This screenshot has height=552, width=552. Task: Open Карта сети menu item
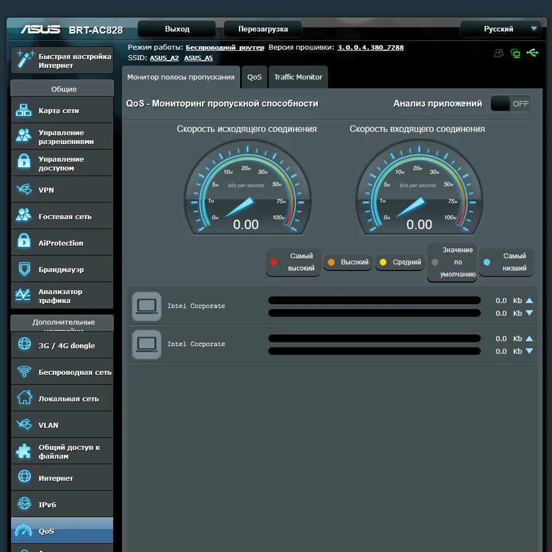coord(62,110)
